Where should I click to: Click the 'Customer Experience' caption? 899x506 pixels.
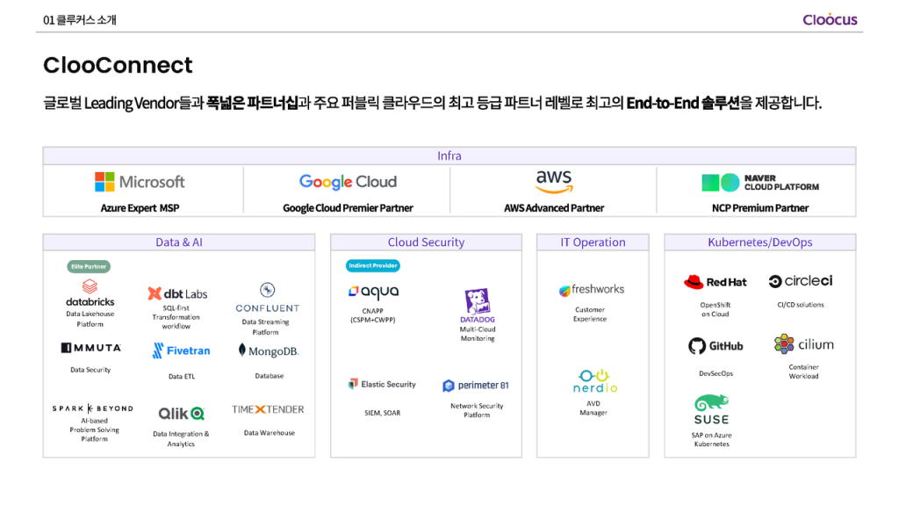[x=590, y=314]
